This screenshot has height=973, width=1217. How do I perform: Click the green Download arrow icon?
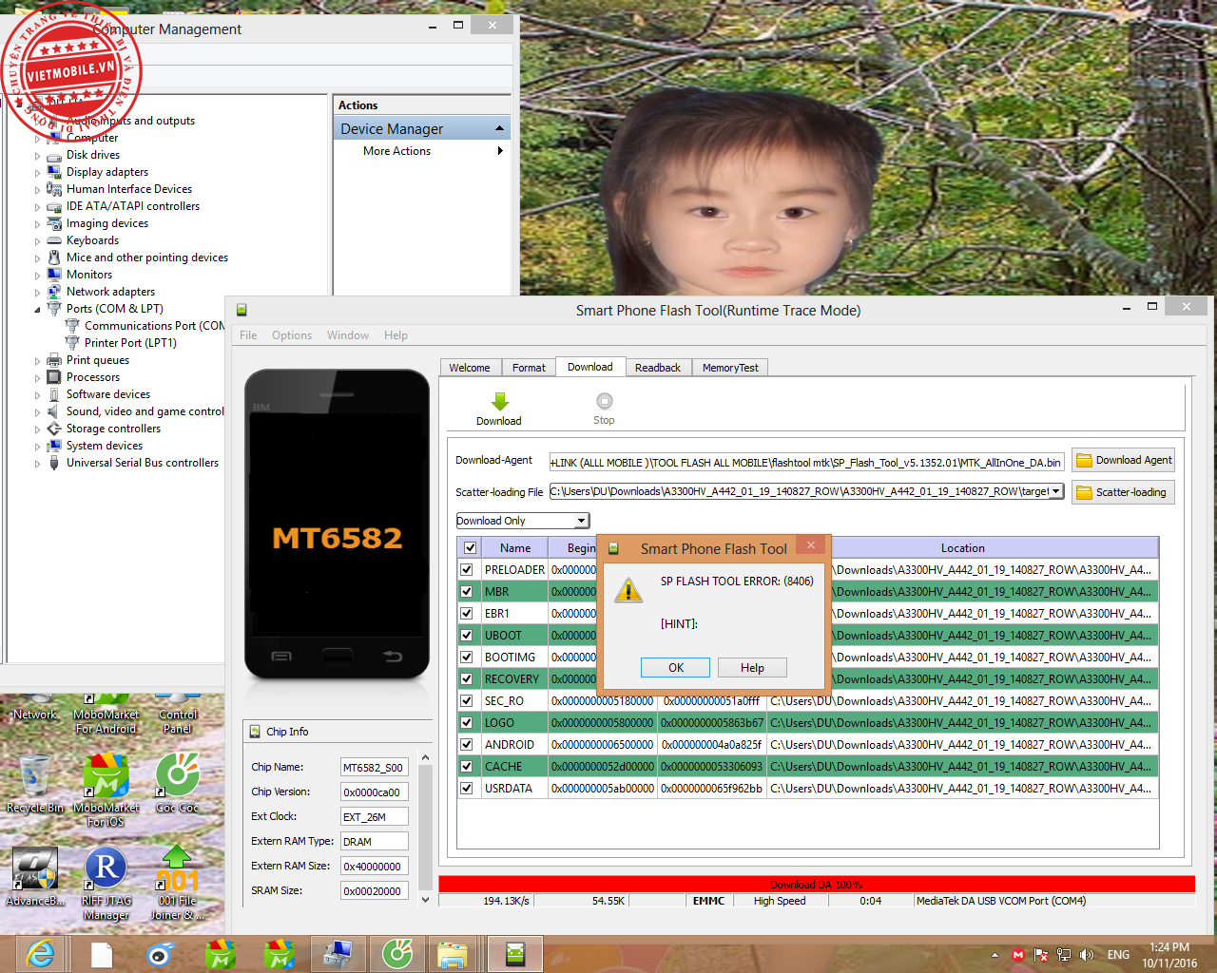point(499,401)
